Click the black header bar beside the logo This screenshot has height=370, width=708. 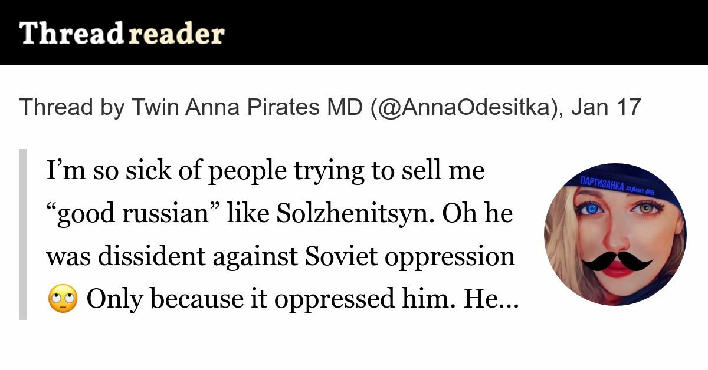coord(466,32)
